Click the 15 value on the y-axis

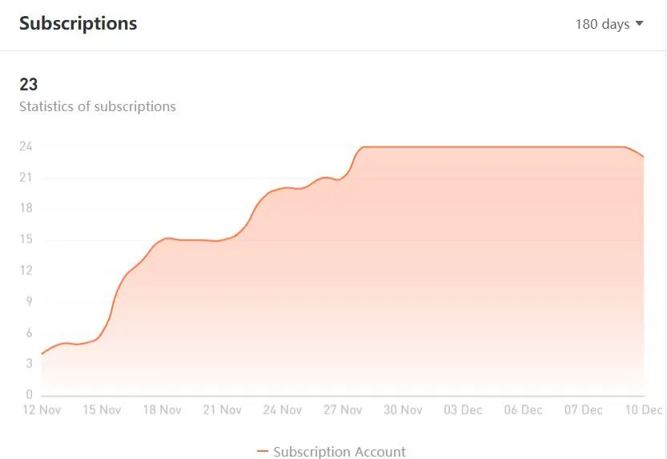point(26,239)
